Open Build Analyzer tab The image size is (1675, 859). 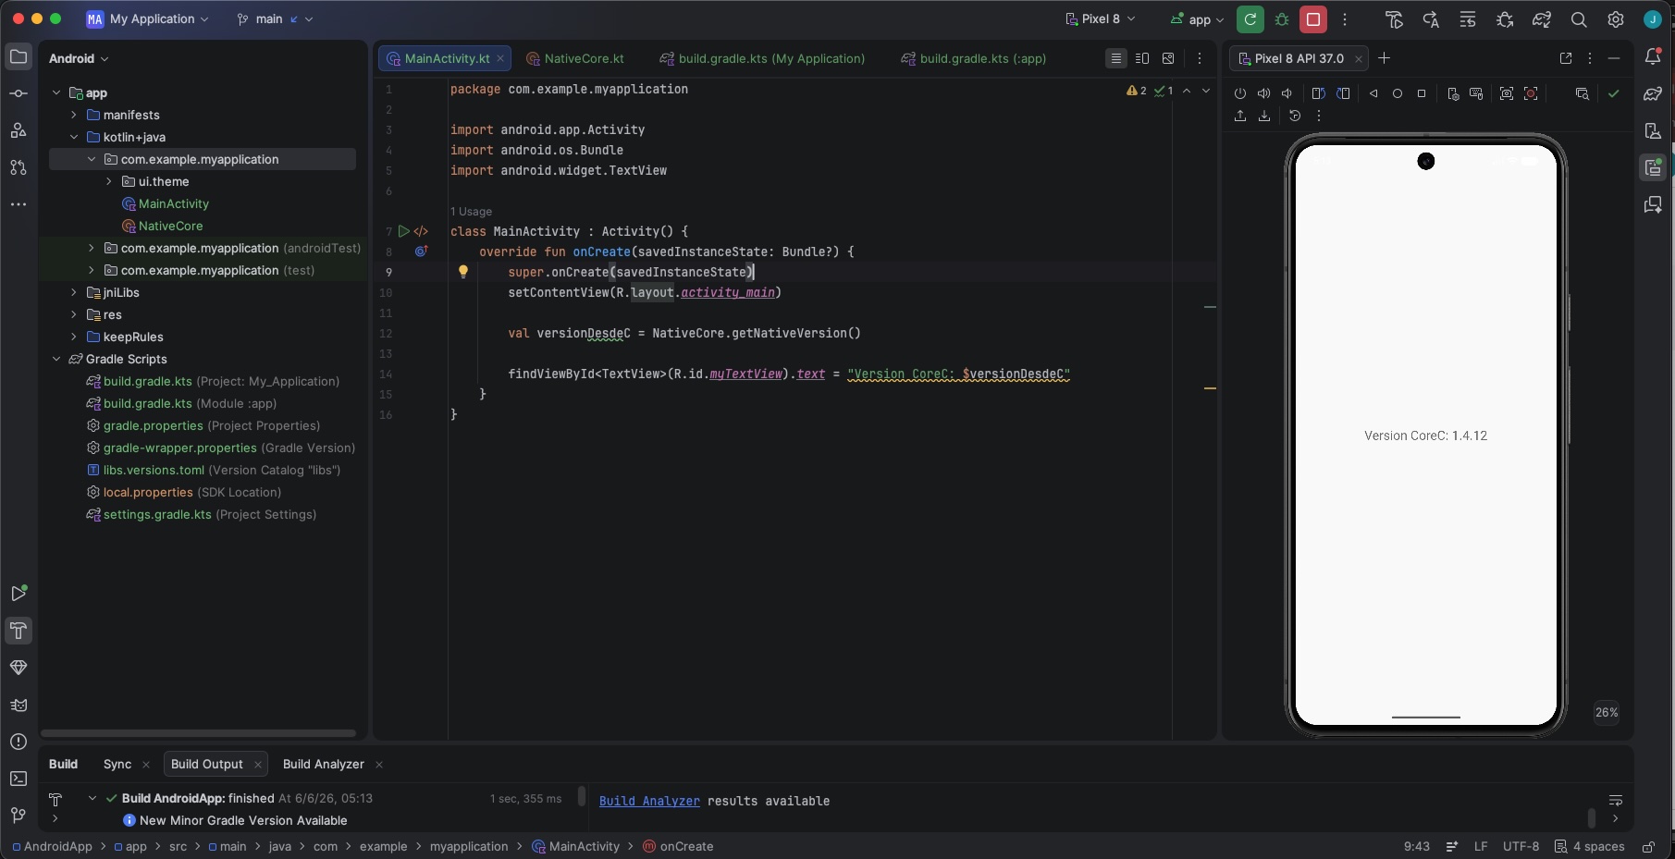(324, 764)
